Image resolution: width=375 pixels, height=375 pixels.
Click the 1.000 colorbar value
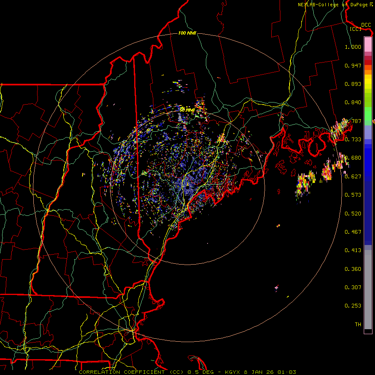pos(353,47)
